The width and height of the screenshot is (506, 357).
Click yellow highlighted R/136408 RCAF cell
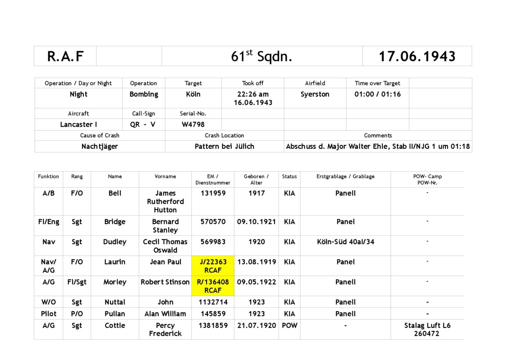[213, 286]
